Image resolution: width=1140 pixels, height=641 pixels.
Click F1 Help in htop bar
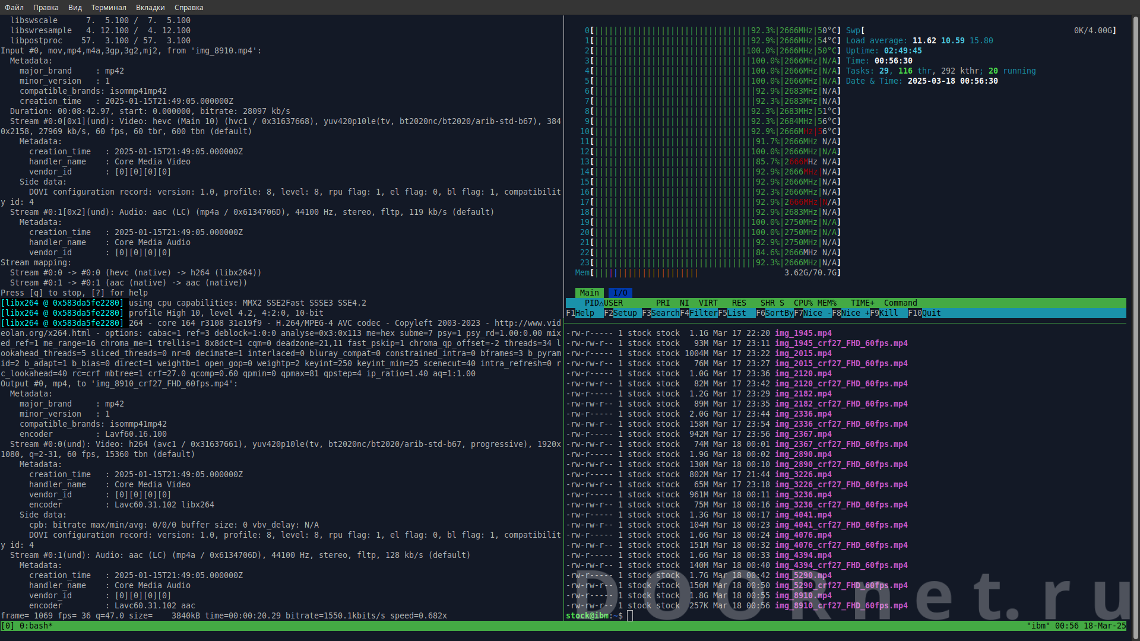(584, 313)
